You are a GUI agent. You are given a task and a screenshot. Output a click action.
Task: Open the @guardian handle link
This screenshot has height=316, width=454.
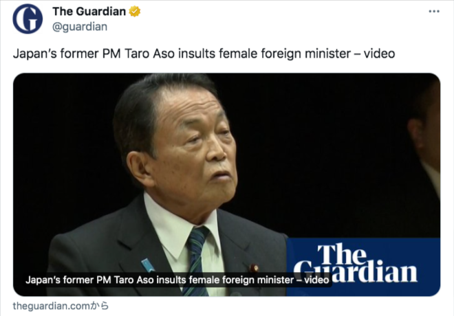pos(80,27)
